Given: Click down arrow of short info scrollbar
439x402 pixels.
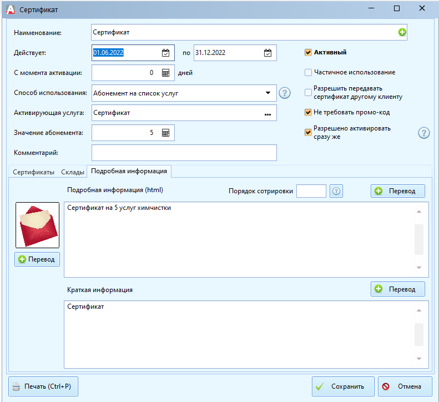Looking at the screenshot, I should 419,359.
